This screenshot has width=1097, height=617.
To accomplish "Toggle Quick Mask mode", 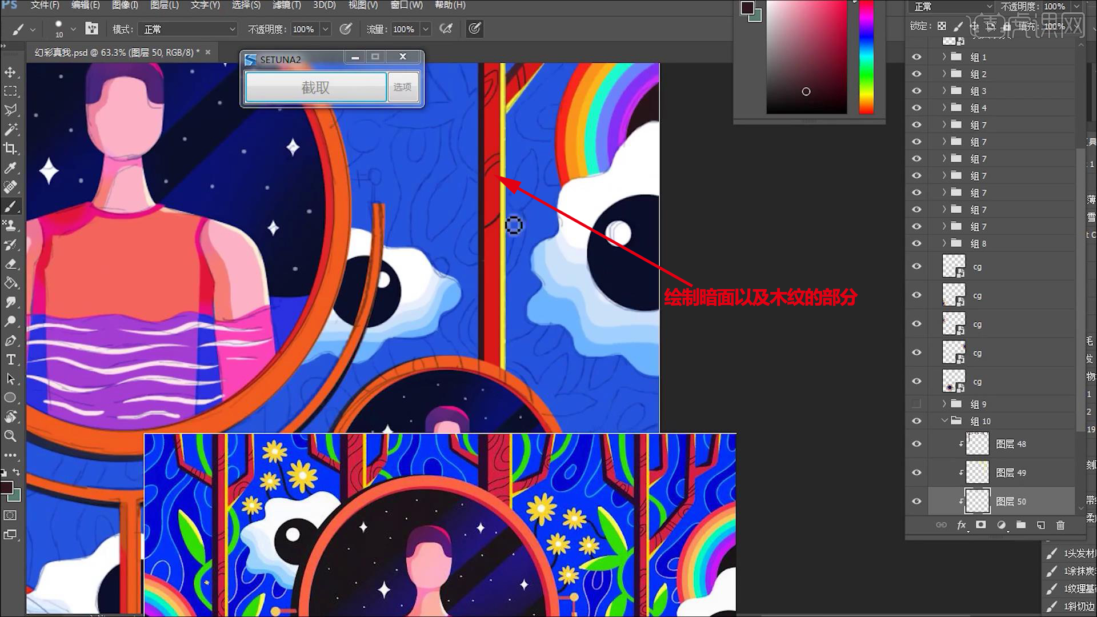I will pyautogui.click(x=10, y=515).
